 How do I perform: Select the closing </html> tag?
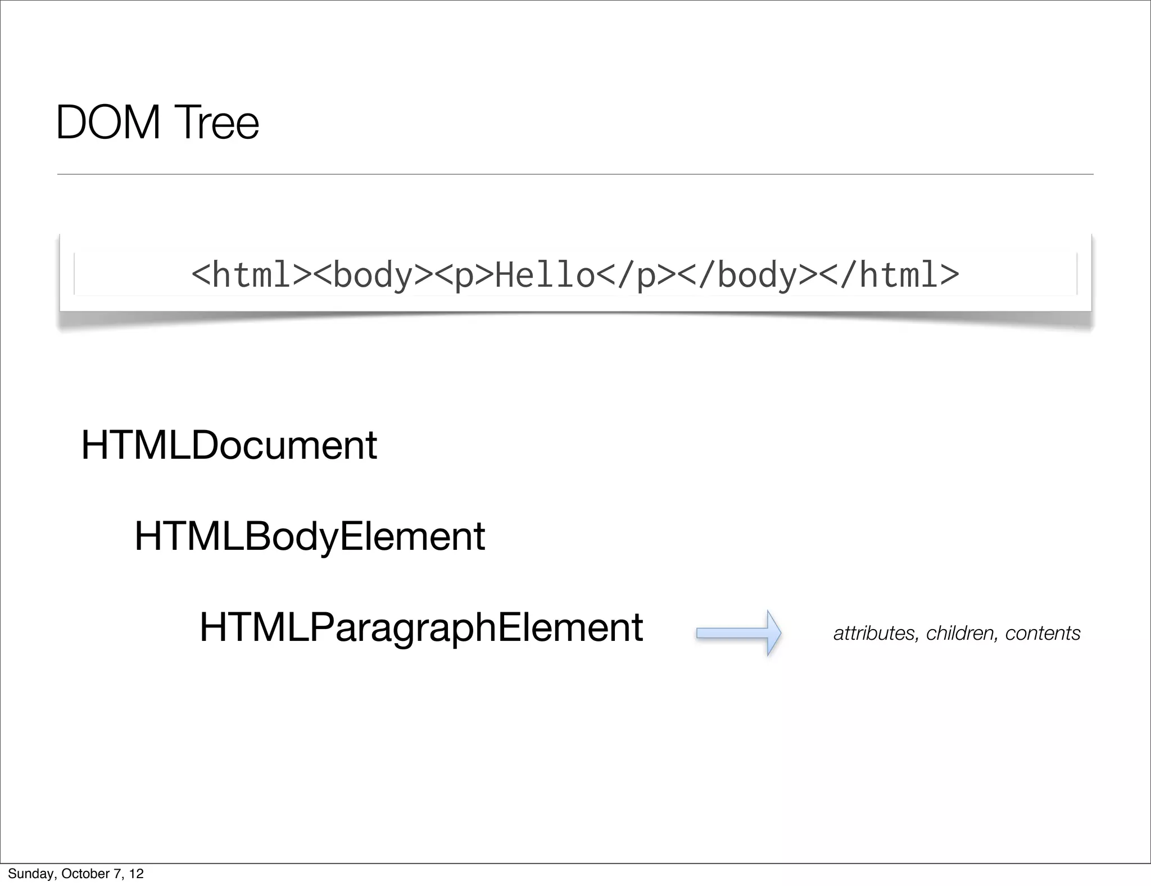(890, 275)
